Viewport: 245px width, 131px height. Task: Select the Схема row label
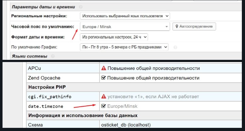pyautogui.click(x=35, y=125)
